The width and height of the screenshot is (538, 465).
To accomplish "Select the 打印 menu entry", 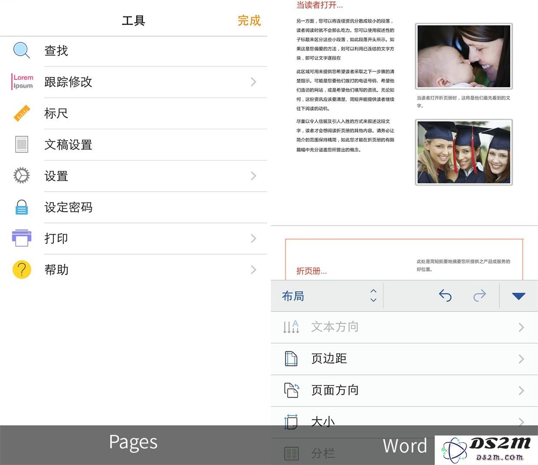I will (x=134, y=239).
